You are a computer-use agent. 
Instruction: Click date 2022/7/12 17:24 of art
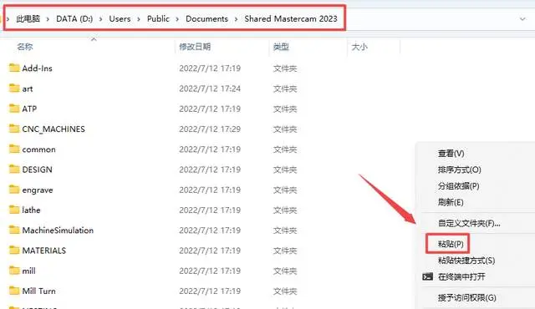210,89
